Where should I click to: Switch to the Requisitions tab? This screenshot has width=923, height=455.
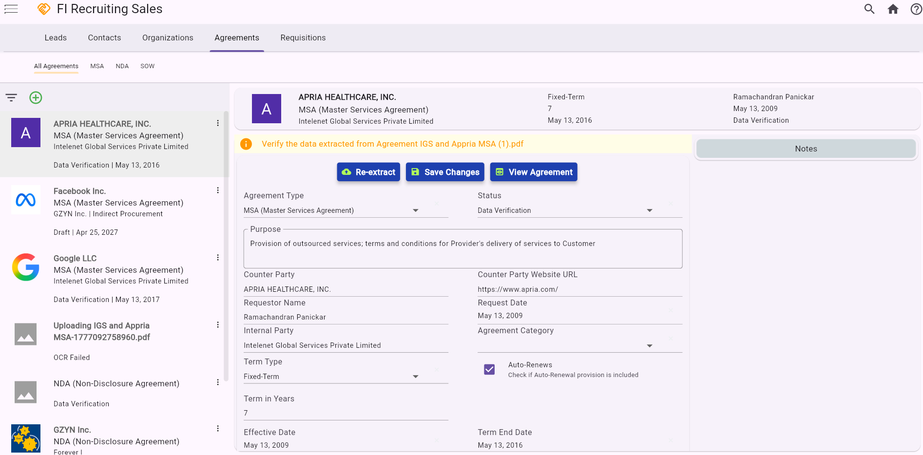click(303, 38)
